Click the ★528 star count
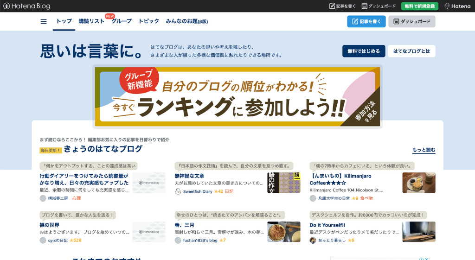 click(x=76, y=241)
